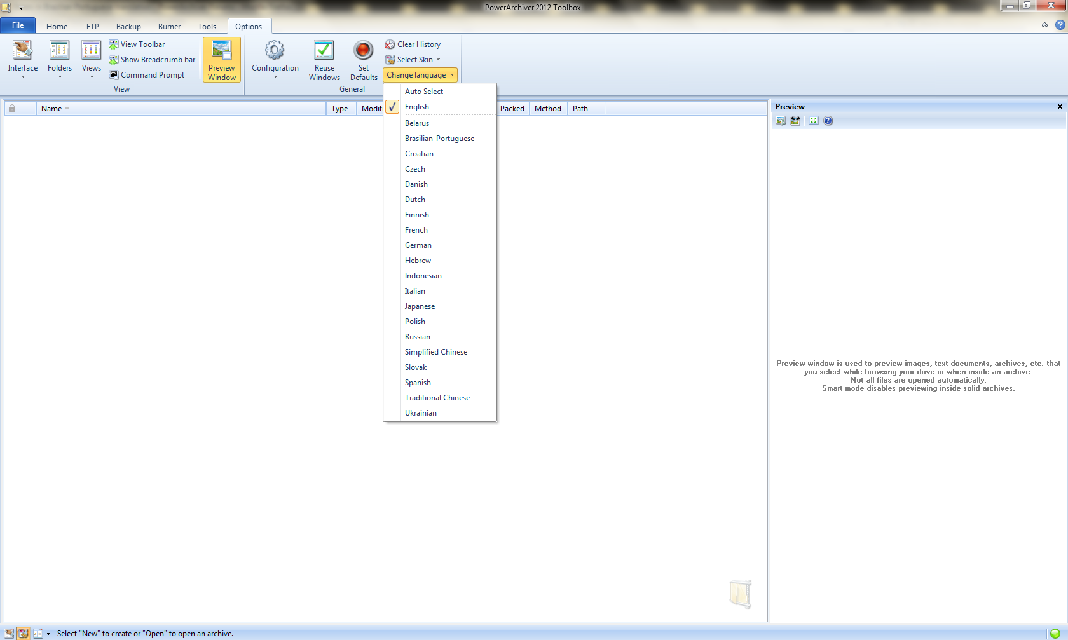The height and width of the screenshot is (640, 1068).
Task: Click the Interface icon in the ribbon
Action: pyautogui.click(x=23, y=51)
